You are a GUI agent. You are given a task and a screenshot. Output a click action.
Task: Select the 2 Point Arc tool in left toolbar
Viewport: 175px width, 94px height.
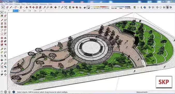point(5,30)
